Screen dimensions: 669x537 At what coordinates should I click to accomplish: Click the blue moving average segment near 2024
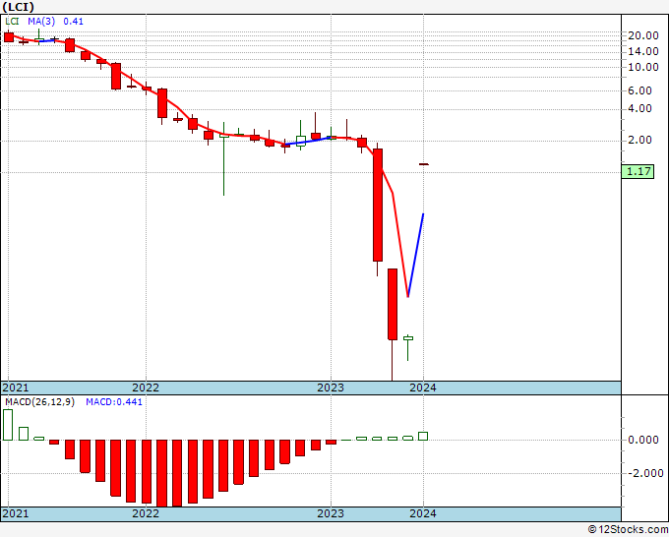click(x=415, y=255)
